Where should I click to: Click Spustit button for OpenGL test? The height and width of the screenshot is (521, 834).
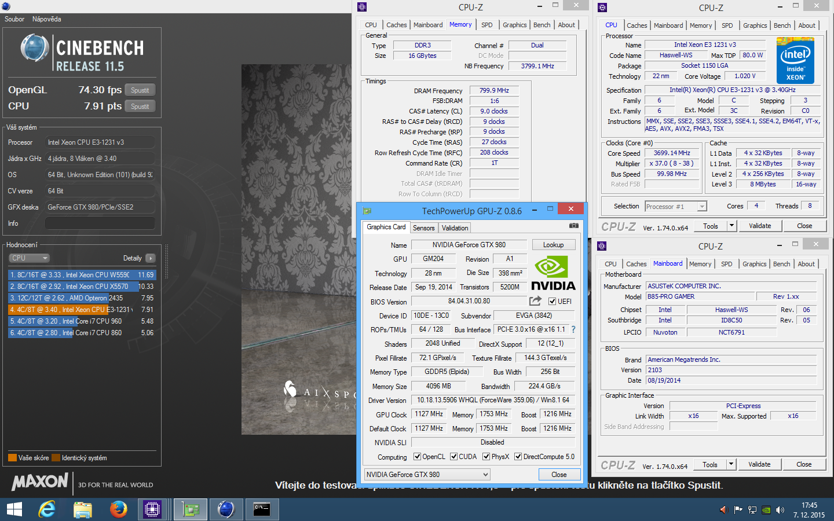pyautogui.click(x=140, y=90)
